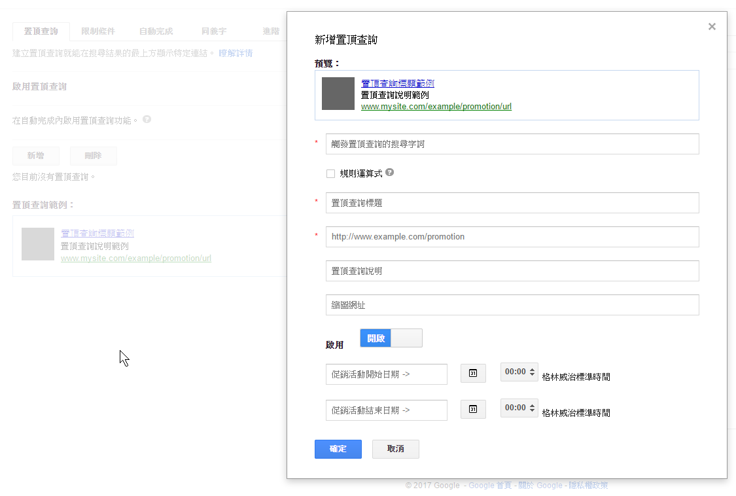
Task: Click the help icon beside 規則運算式
Action: coord(389,172)
